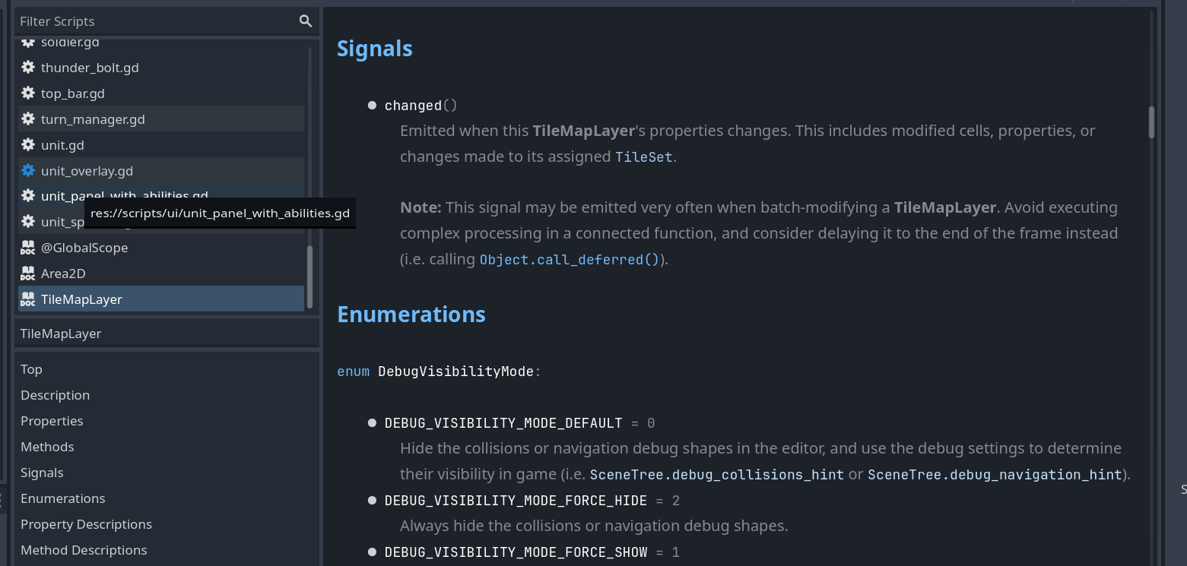Click the doc icon beside Area2D
This screenshot has height=566, width=1187.
click(x=28, y=274)
